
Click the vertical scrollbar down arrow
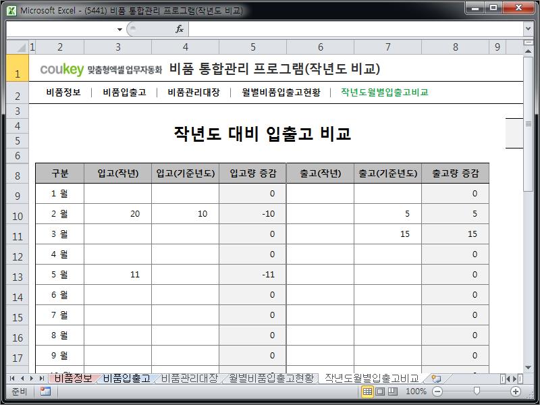pyautogui.click(x=528, y=368)
